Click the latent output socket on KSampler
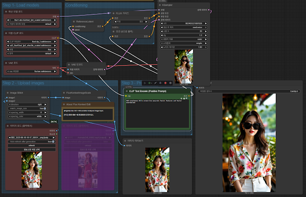 click(x=209, y=10)
